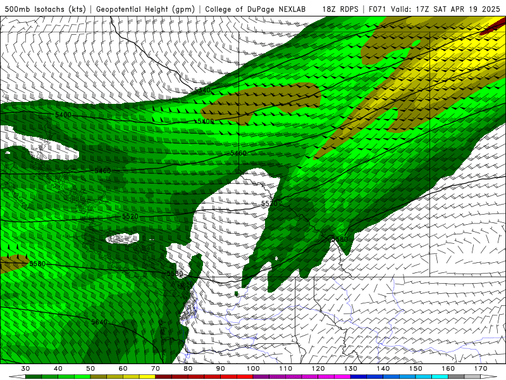506x380 pixels.
Task: Select the 120 legend number
Action: tap(318, 369)
